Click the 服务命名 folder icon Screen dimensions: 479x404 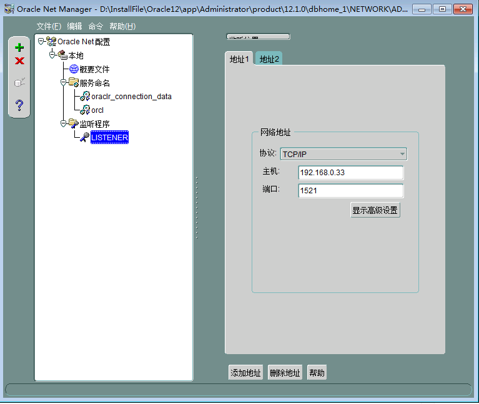(74, 82)
